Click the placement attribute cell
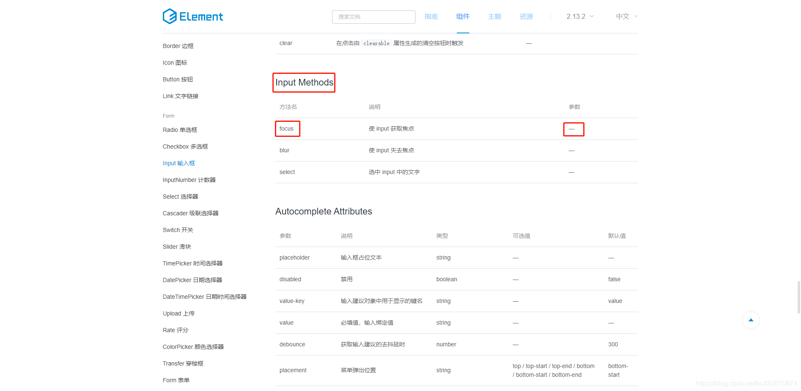The width and height of the screenshot is (801, 391). 293,370
